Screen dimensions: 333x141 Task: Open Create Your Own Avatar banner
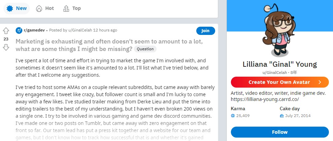coord(280,82)
